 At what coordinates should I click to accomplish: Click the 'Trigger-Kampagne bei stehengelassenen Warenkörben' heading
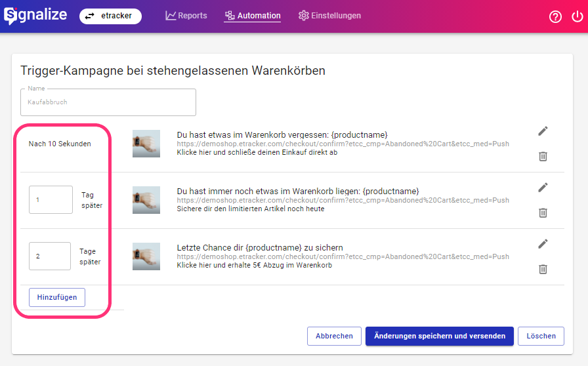point(173,70)
